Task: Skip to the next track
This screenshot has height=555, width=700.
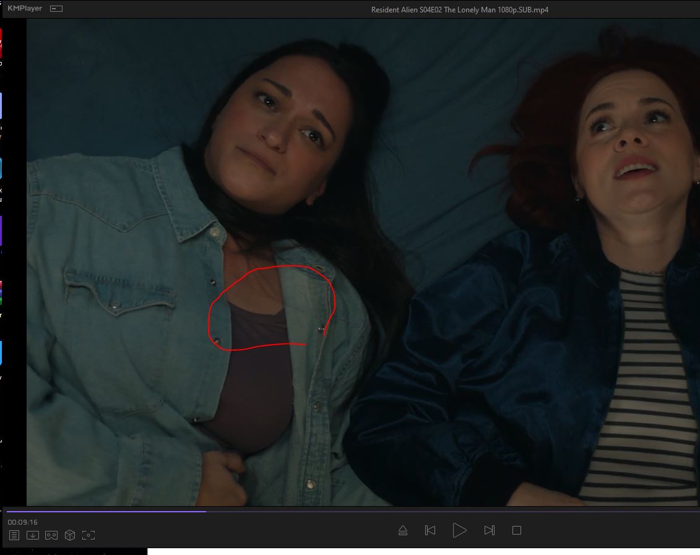Action: point(489,530)
